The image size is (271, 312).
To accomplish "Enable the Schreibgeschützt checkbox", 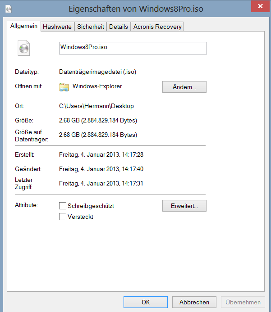I will [63, 206].
